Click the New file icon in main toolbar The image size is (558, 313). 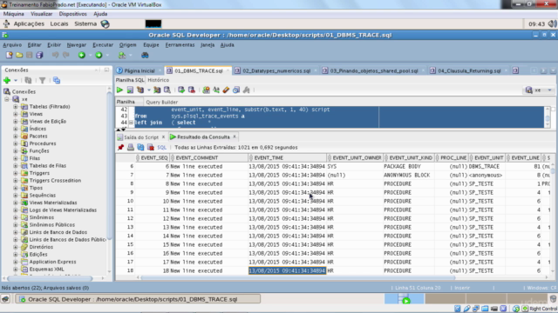tap(10, 55)
